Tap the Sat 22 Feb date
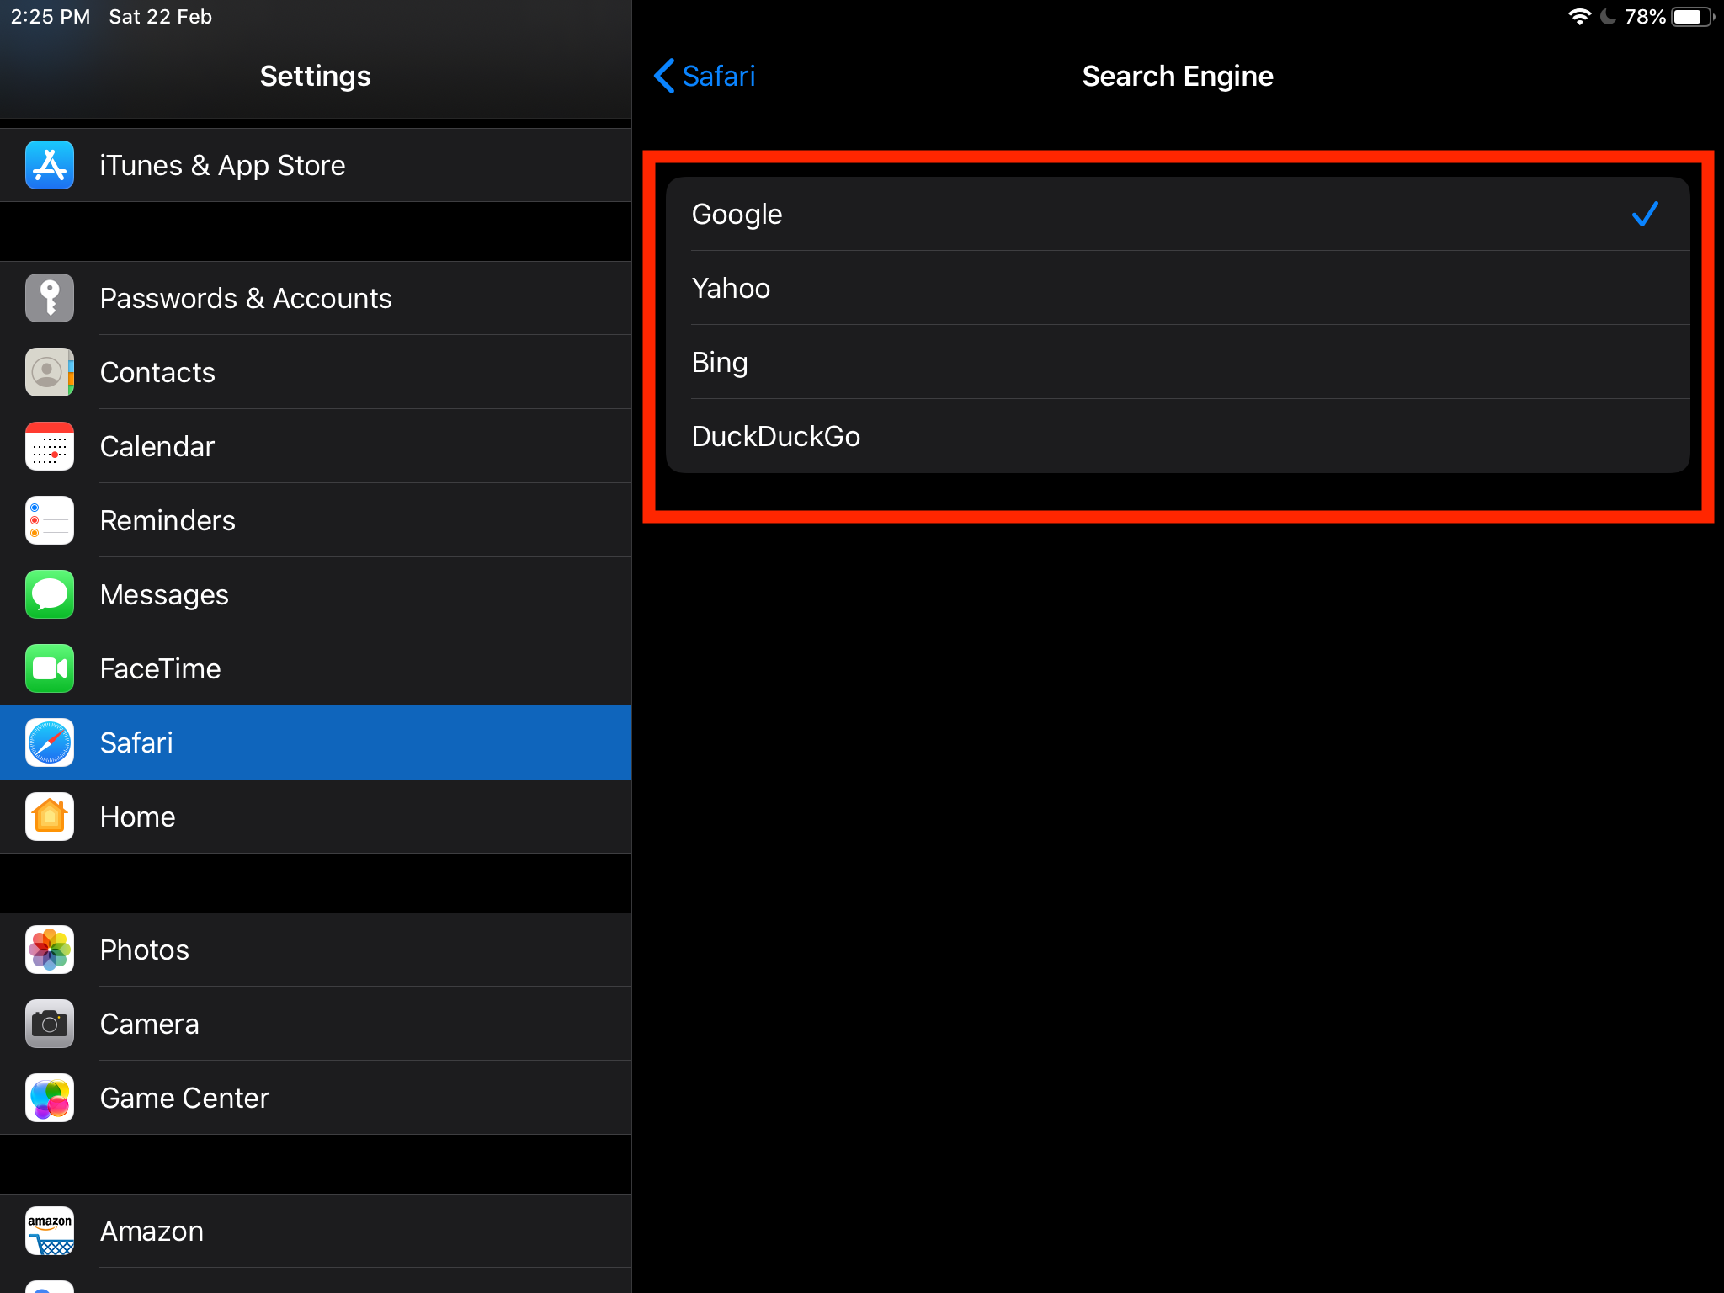The image size is (1724, 1293). (161, 17)
